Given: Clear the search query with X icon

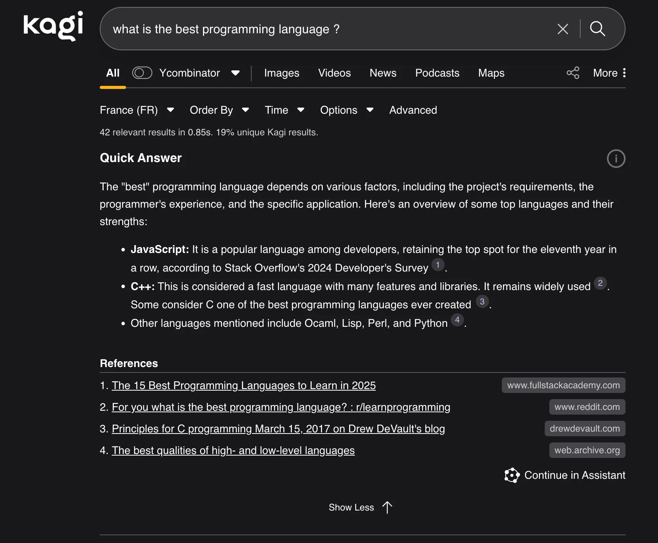Looking at the screenshot, I should [563, 29].
